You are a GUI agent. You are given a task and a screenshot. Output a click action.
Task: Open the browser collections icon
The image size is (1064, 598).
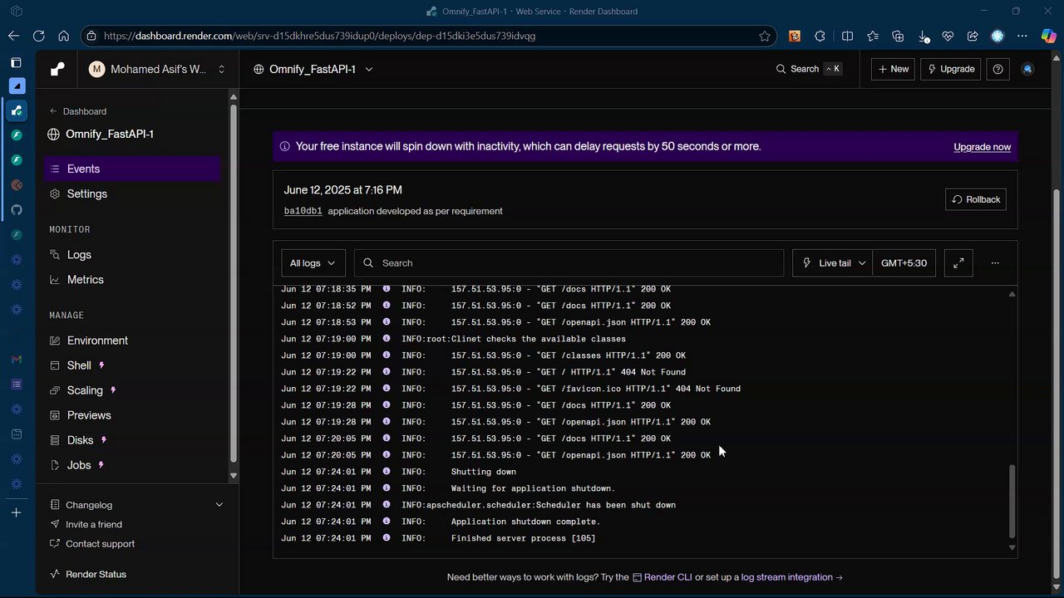tap(898, 36)
